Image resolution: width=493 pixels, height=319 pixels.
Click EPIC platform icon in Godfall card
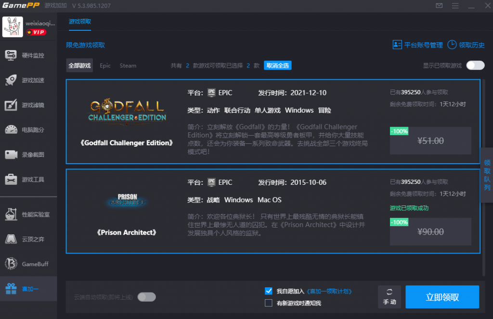(211, 93)
